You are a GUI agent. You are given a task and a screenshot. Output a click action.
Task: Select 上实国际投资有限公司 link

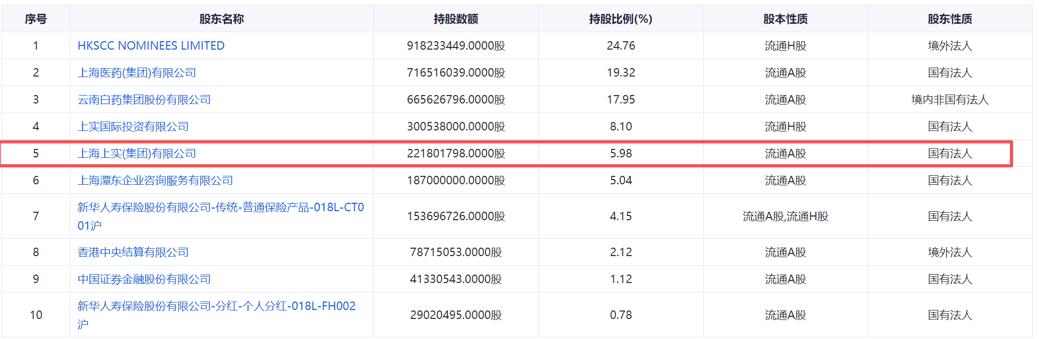click(x=133, y=127)
